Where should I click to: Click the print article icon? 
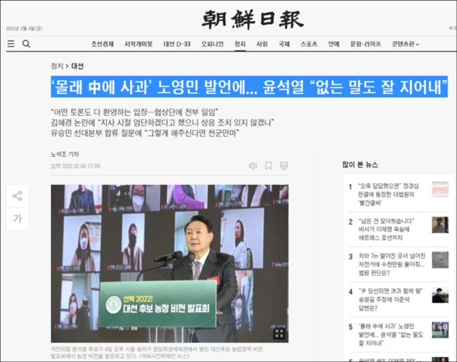click(284, 166)
